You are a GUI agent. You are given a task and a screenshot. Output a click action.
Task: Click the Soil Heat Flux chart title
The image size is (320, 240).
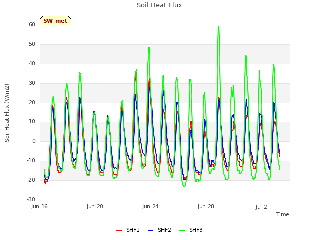(x=159, y=5)
